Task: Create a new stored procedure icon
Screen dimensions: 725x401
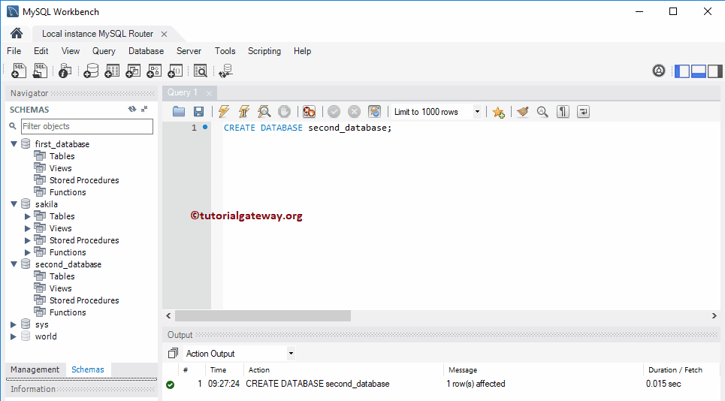Action: pyautogui.click(x=154, y=71)
